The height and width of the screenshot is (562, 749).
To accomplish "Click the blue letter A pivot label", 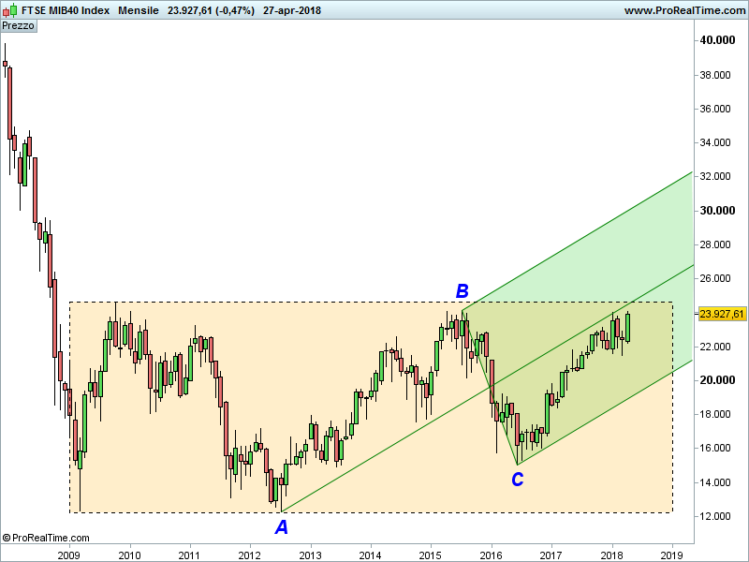I will (x=282, y=527).
